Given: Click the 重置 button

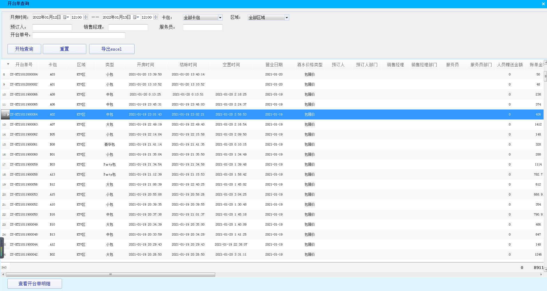Looking at the screenshot, I should click(x=65, y=49).
